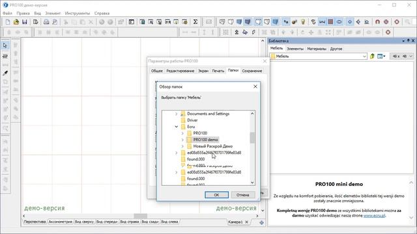Click the canvas horizontal scrollbar thumb
The height and width of the screenshot is (234, 417).
point(141,216)
